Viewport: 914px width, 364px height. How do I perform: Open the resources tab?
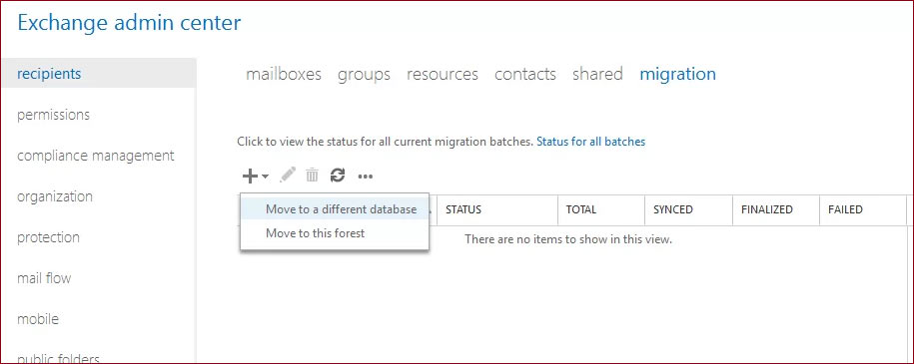443,74
